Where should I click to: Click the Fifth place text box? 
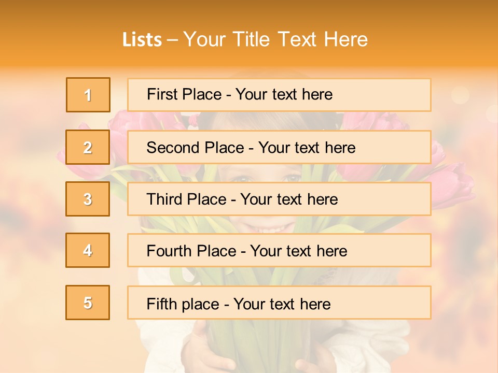(279, 302)
